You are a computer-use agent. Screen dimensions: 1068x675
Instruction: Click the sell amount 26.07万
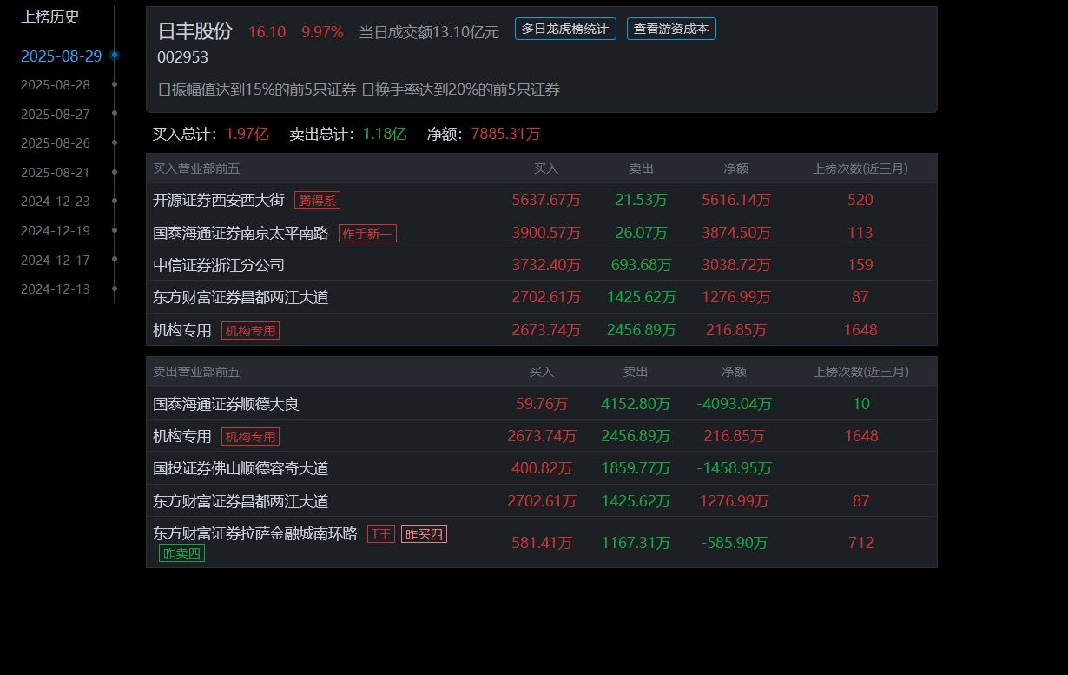(x=642, y=233)
